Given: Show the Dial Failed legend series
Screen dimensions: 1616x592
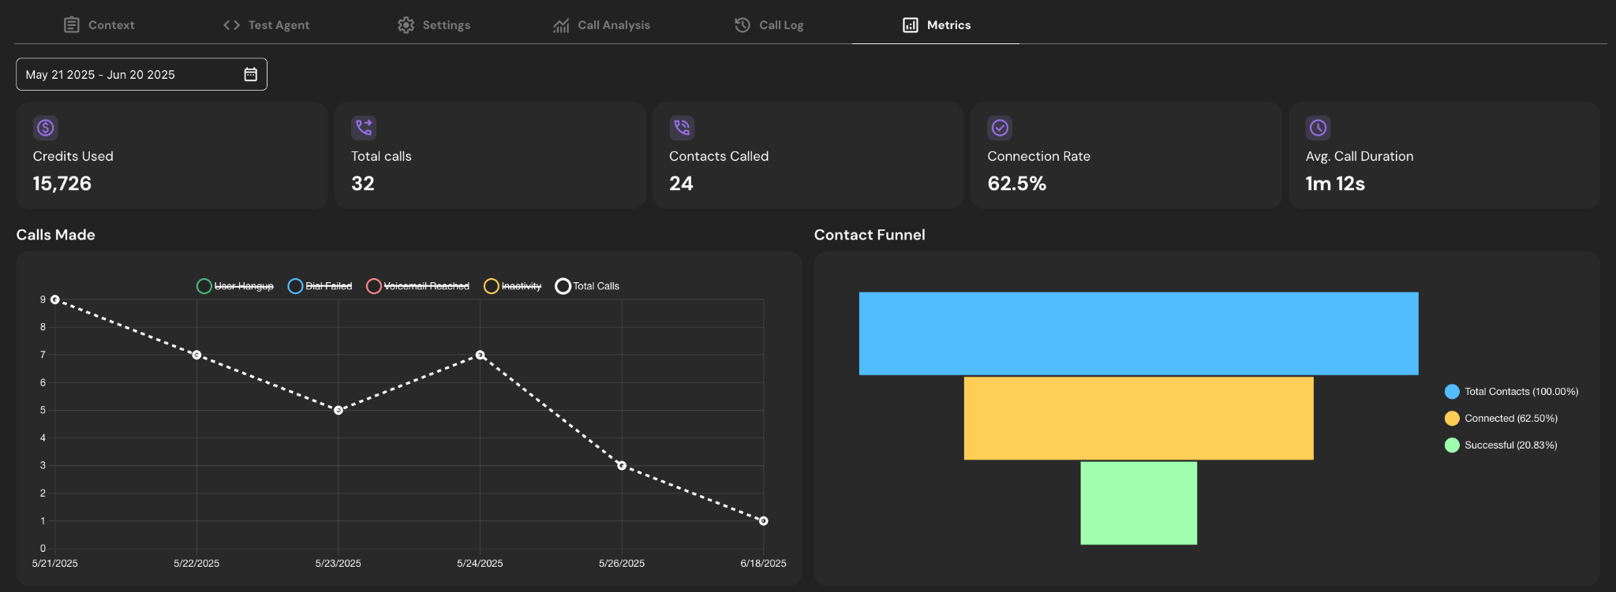Looking at the screenshot, I should coord(320,286).
